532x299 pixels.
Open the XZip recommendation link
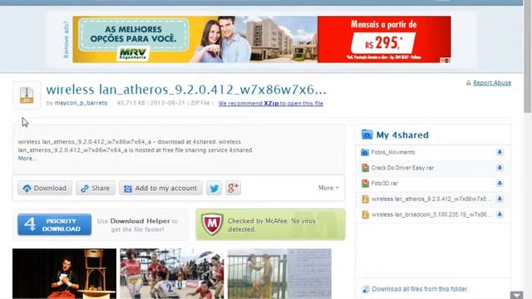click(271, 103)
